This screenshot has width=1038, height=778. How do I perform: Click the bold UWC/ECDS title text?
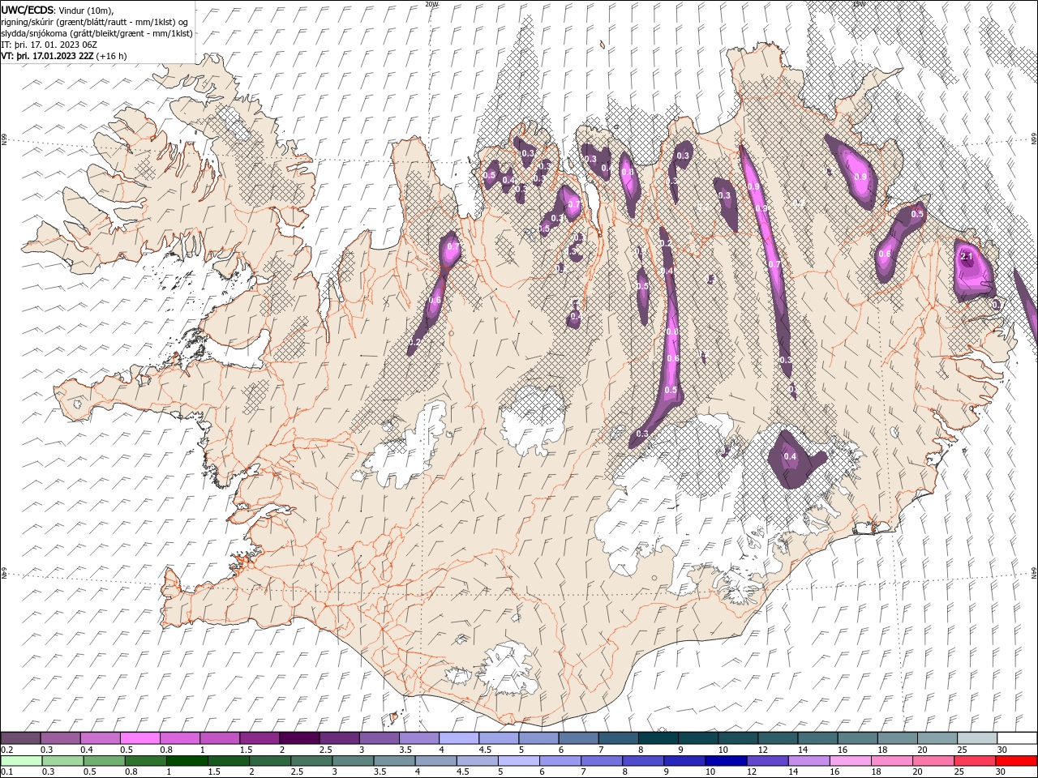[x=28, y=10]
